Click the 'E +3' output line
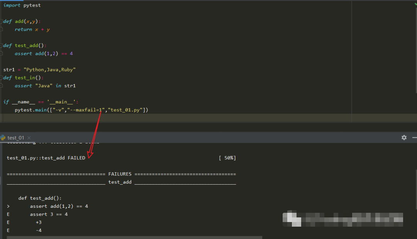The height and width of the screenshot is (239, 417). click(x=24, y=222)
